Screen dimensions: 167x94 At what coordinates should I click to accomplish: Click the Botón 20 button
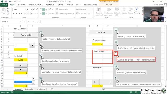point(101,32)
